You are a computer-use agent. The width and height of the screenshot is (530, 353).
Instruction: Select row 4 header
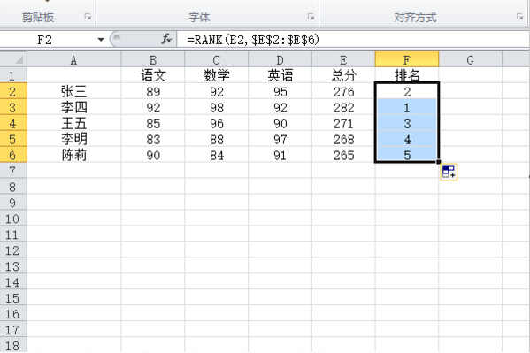point(13,123)
